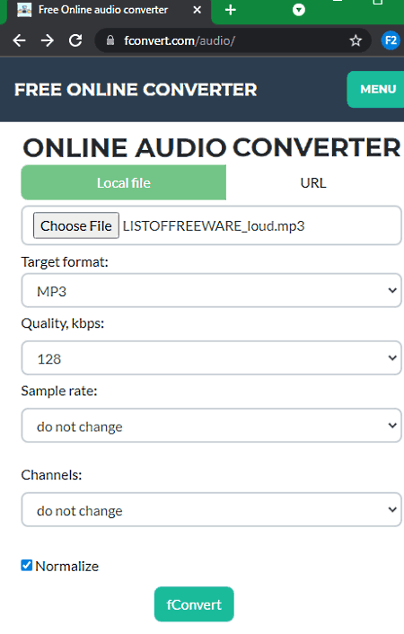Click the Target format label

tap(65, 262)
